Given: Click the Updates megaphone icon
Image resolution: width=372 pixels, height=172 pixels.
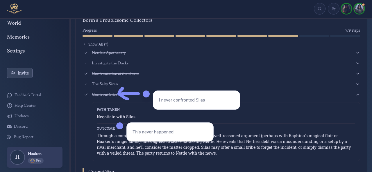Looking at the screenshot, I should pos(10,116).
